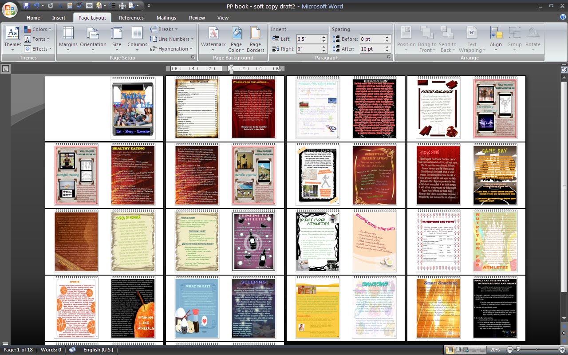Expand the theme Effects dropdown
This screenshot has width=568, height=355.
(38, 49)
